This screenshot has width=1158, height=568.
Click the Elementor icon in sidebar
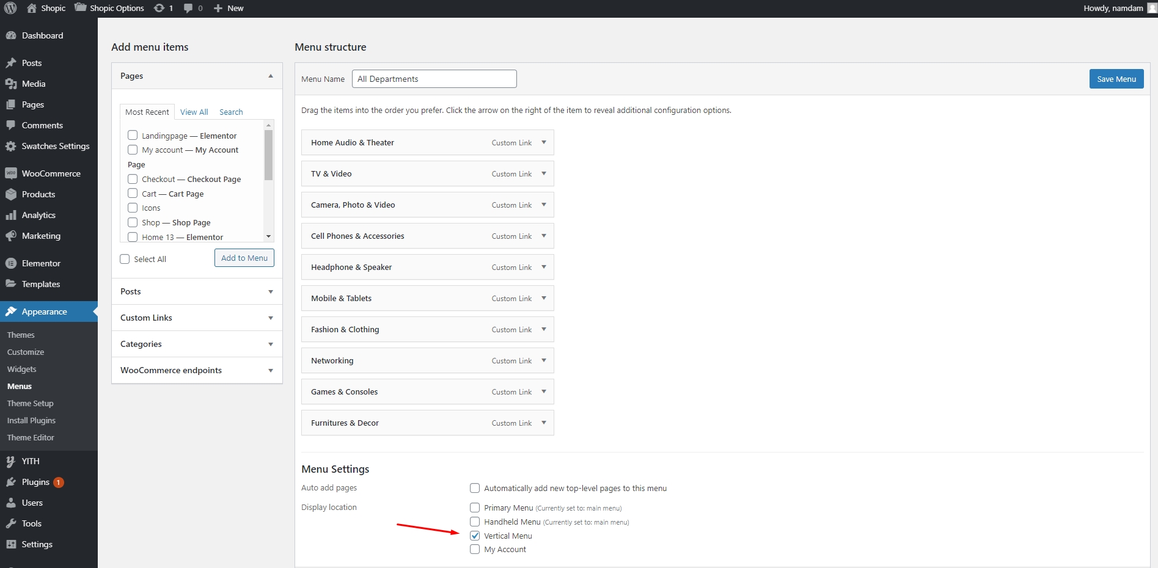tap(11, 263)
